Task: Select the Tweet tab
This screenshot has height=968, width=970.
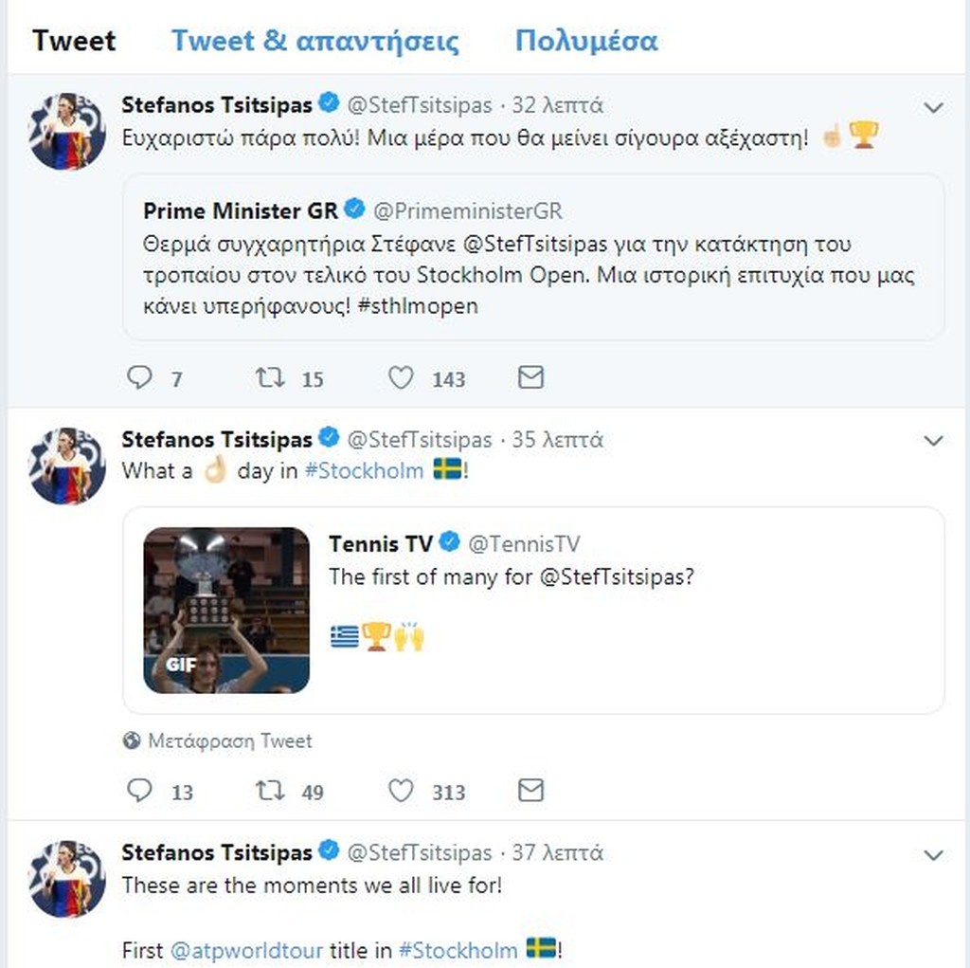Action: pyautogui.click(x=74, y=41)
